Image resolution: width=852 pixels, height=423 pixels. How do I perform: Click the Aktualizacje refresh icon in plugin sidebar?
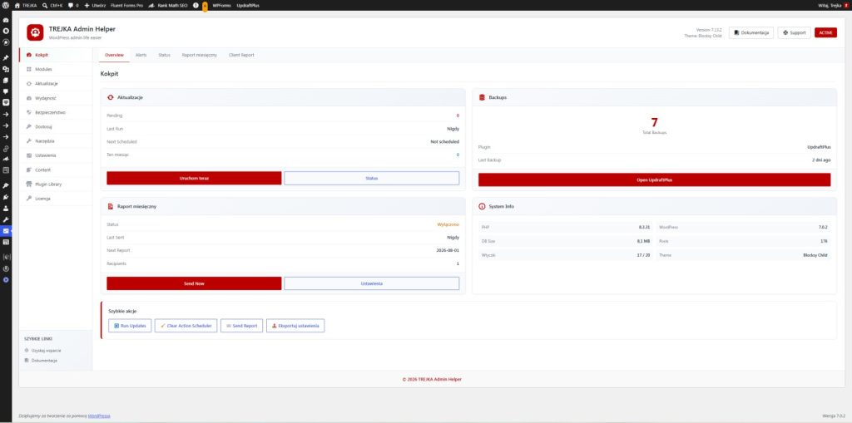pyautogui.click(x=29, y=84)
